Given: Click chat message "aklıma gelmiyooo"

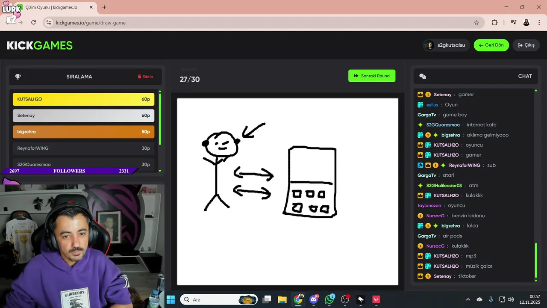Looking at the screenshot, I should tap(488, 135).
